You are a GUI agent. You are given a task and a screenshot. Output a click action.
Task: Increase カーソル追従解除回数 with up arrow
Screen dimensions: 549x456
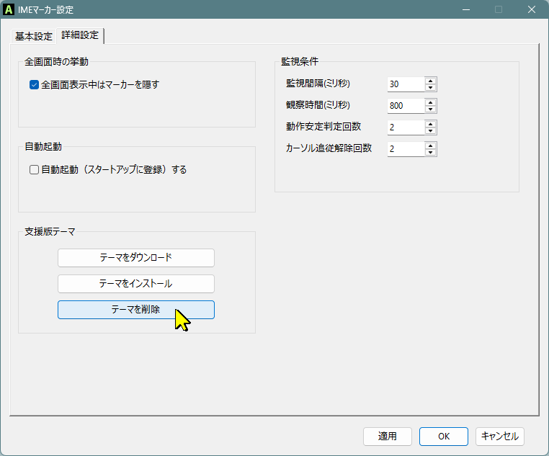coord(430,146)
